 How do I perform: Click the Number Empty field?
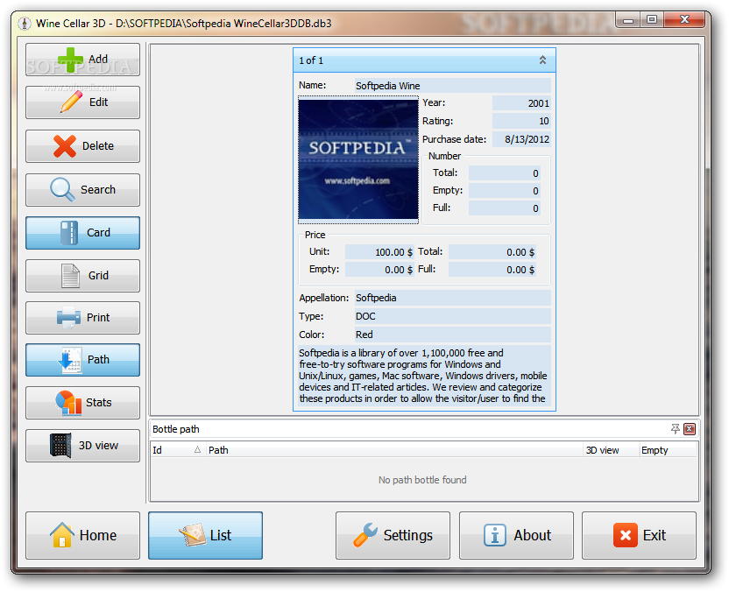pos(505,191)
